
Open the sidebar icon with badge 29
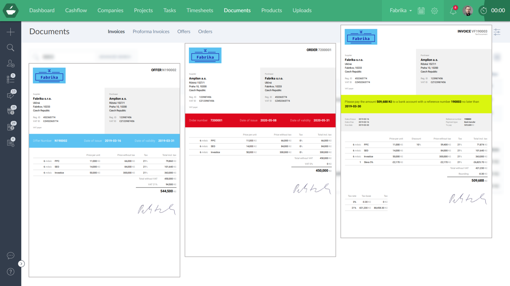click(x=11, y=127)
